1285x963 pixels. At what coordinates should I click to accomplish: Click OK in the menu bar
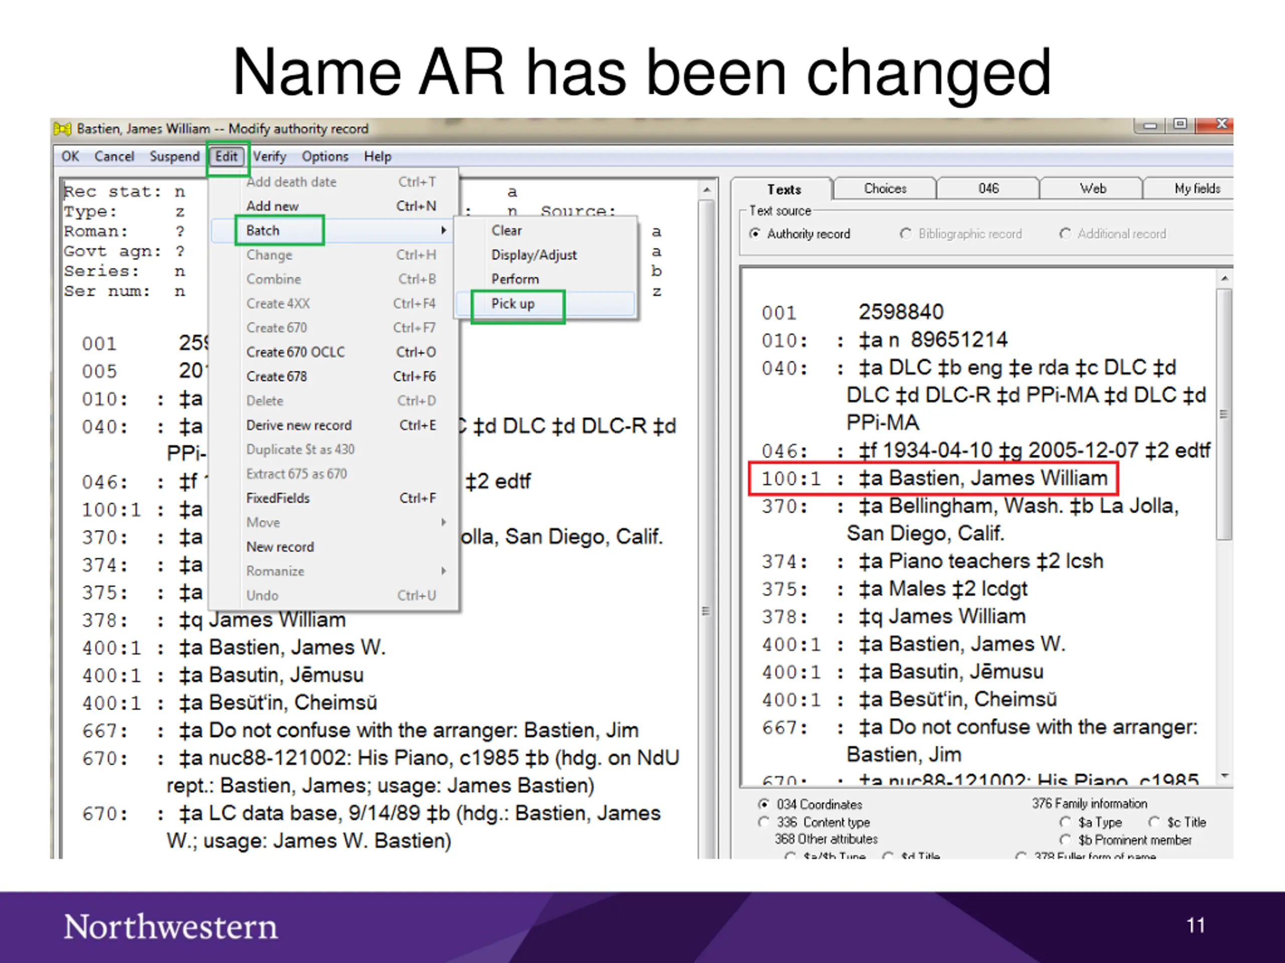(70, 156)
